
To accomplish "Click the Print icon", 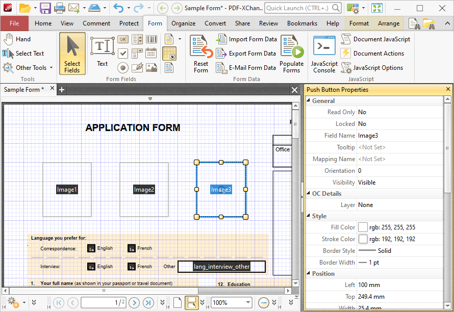I will tap(60, 8).
